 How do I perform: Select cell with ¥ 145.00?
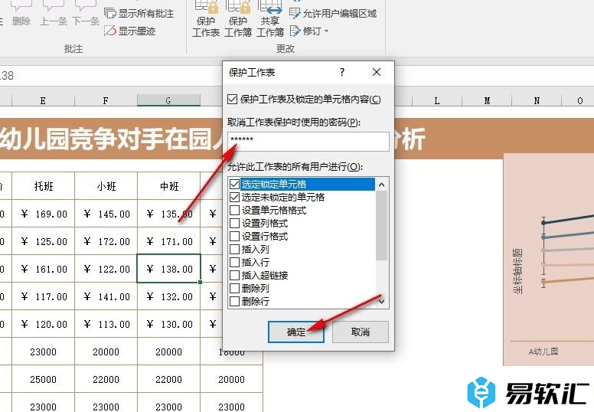pyautogui.click(x=106, y=214)
